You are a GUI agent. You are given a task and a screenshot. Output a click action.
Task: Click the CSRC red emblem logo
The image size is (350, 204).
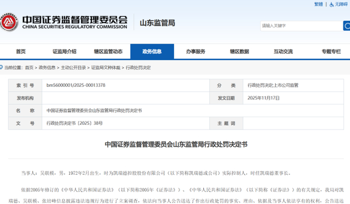tap(9, 22)
